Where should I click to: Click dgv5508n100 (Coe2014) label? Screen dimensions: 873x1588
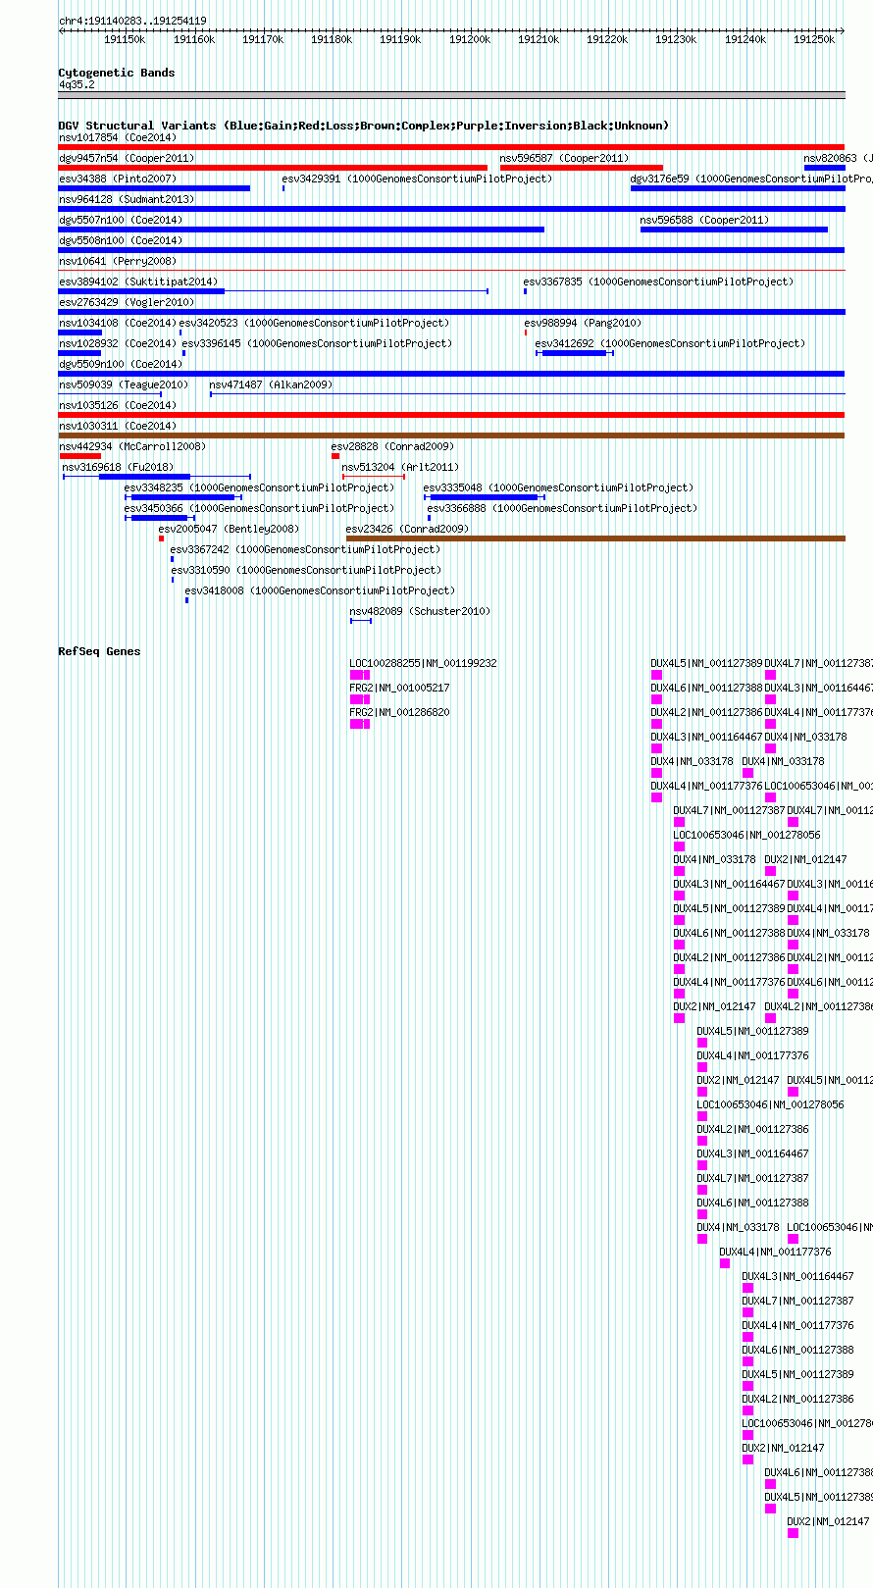coord(121,240)
